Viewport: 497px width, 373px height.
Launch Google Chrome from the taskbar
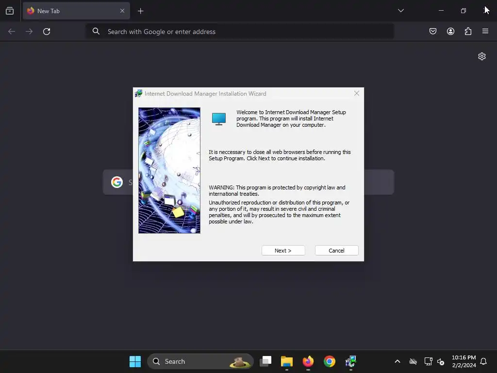coord(330,361)
